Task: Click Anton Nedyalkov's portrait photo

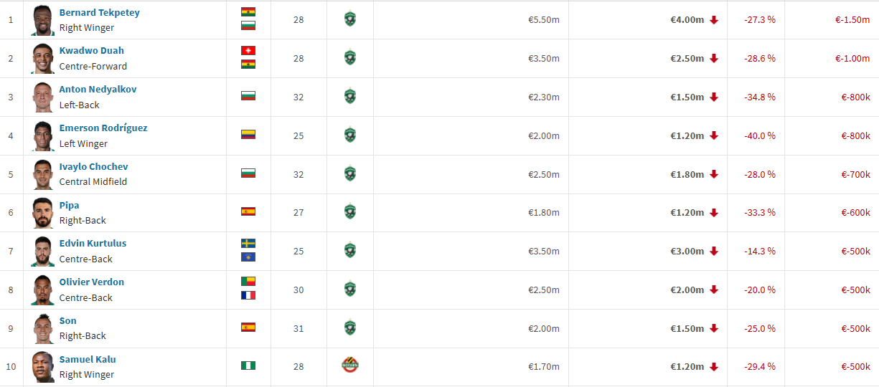Action: click(x=43, y=97)
